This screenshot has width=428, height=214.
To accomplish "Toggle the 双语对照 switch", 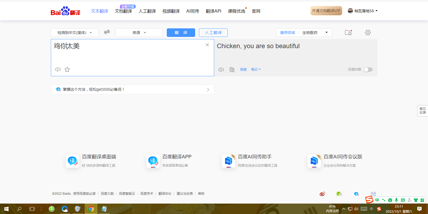I will pos(368,70).
